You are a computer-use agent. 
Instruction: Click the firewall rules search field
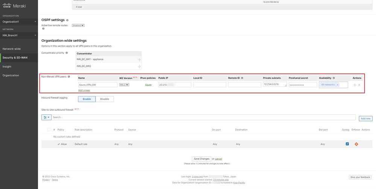coord(203,117)
